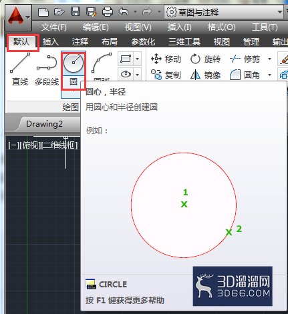Create a new drawing from quick access toolbar
288x314 pixels.
[43, 12]
